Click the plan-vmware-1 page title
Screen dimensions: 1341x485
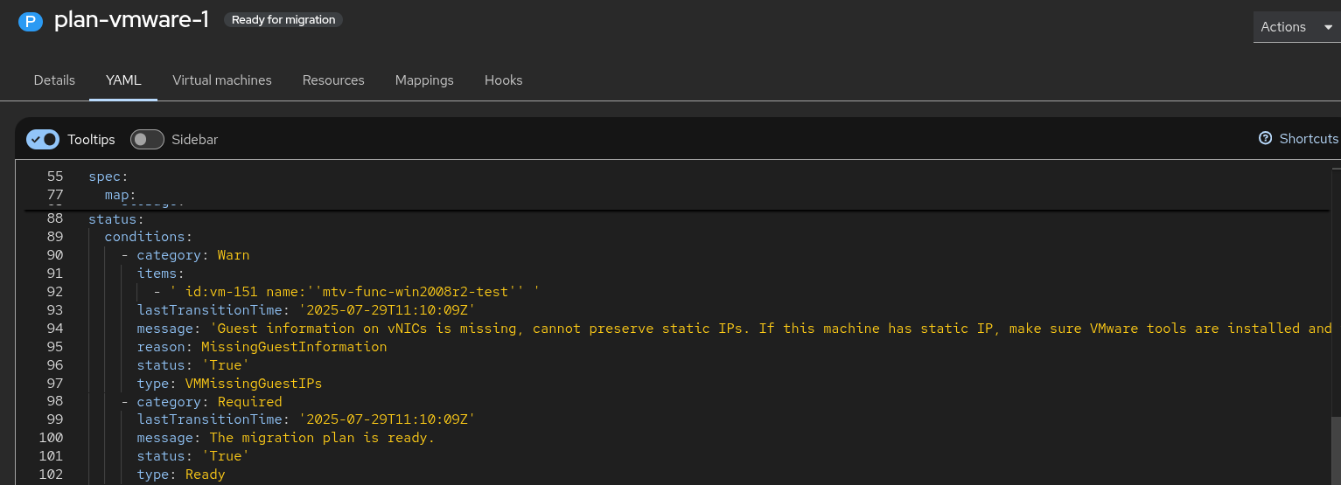tap(131, 20)
